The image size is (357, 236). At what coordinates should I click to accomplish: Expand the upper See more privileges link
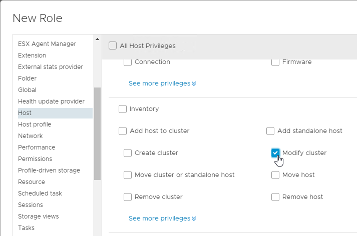[x=162, y=83]
